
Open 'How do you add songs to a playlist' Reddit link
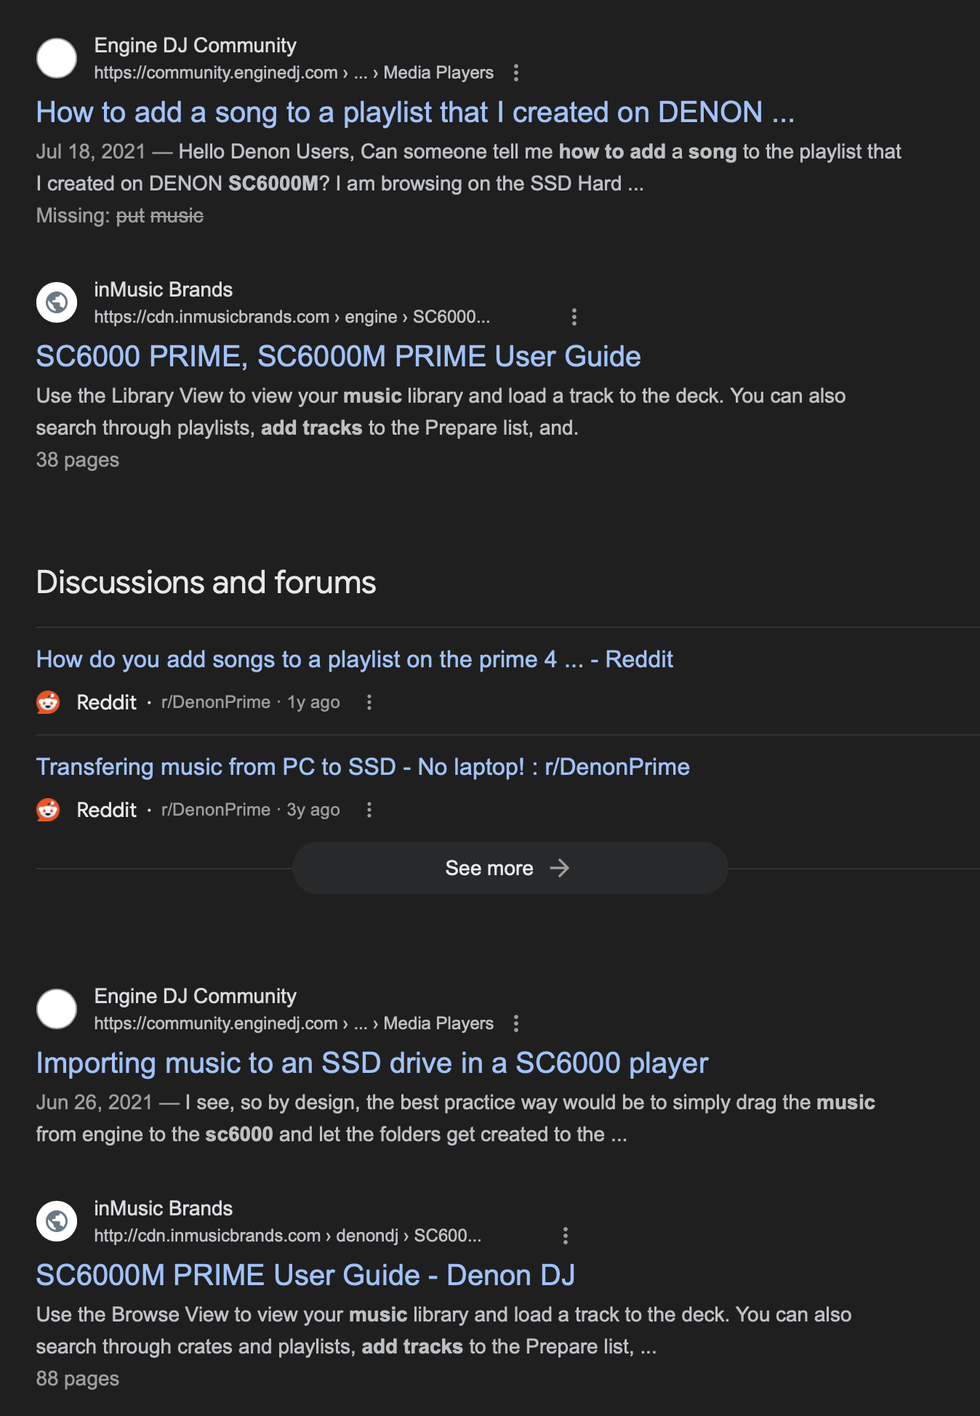click(x=355, y=659)
